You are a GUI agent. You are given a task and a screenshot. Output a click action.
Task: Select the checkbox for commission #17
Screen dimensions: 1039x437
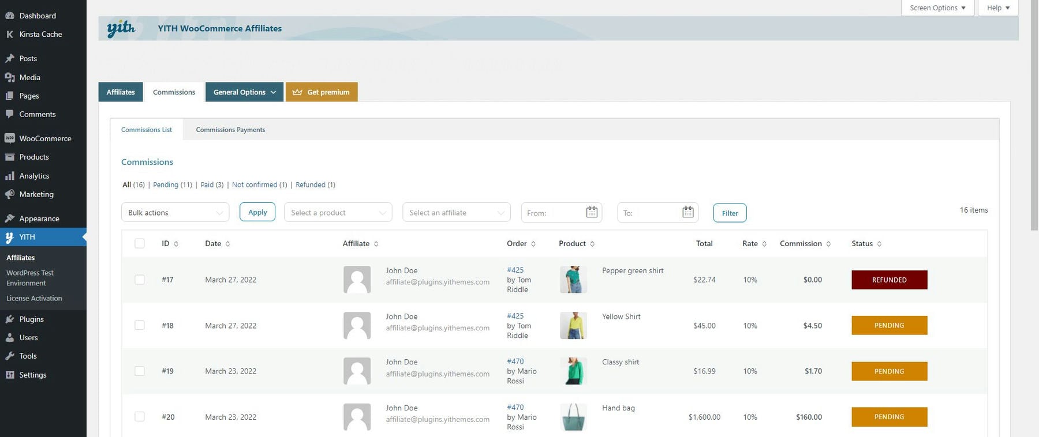click(140, 280)
